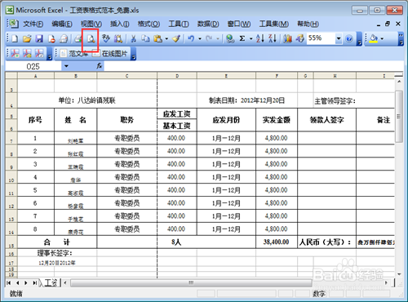Save the workbook using the floppy icon
Image resolution: width=408 pixels, height=302 pixels.
pyautogui.click(x=39, y=39)
